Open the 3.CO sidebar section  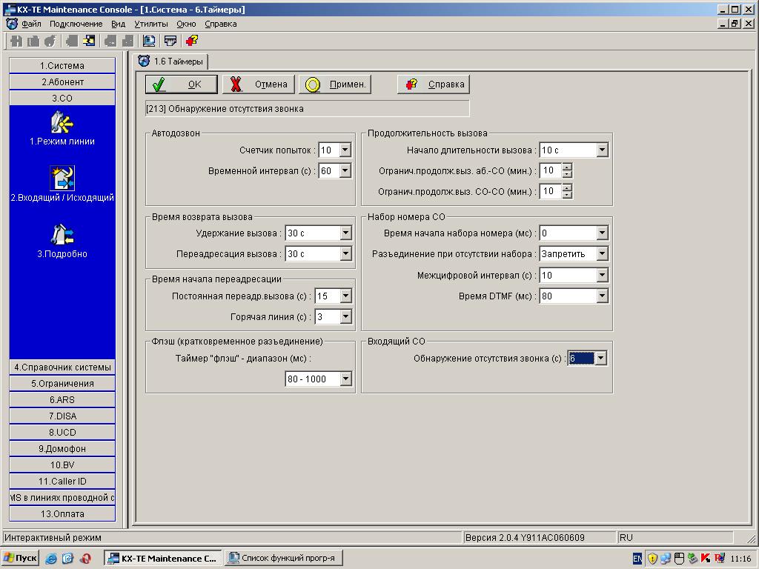[62, 99]
